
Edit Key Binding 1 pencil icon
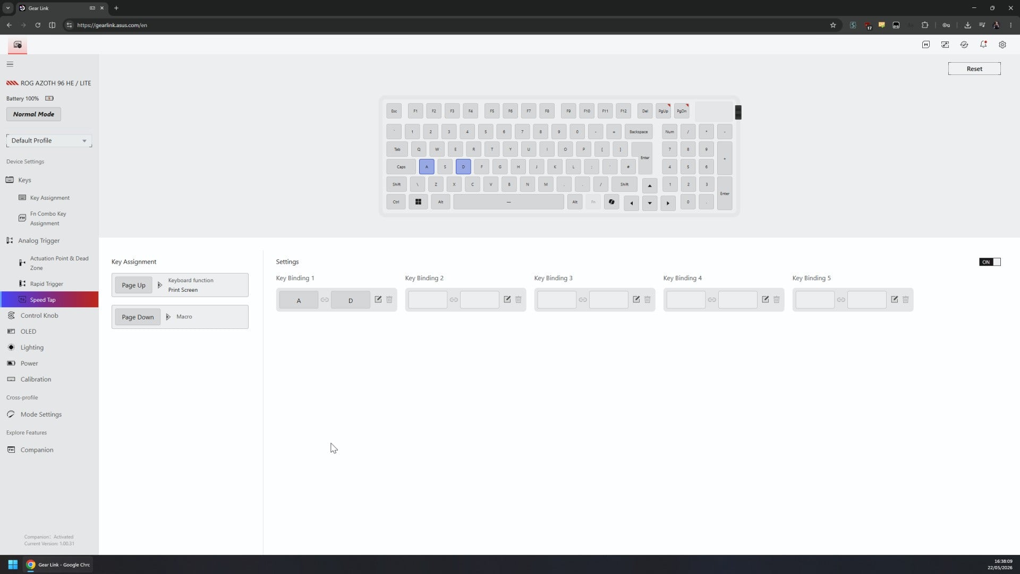[378, 299]
